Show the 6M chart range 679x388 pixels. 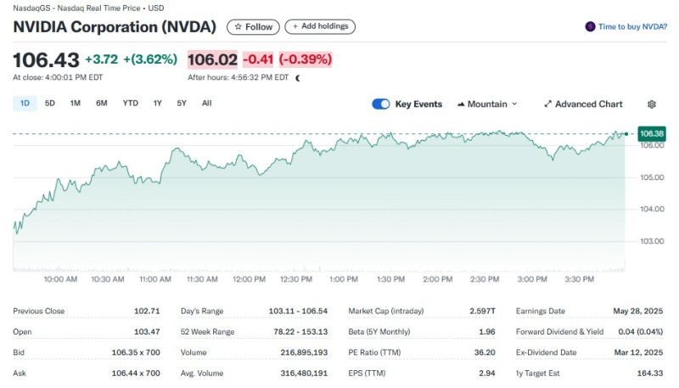pyautogui.click(x=102, y=104)
